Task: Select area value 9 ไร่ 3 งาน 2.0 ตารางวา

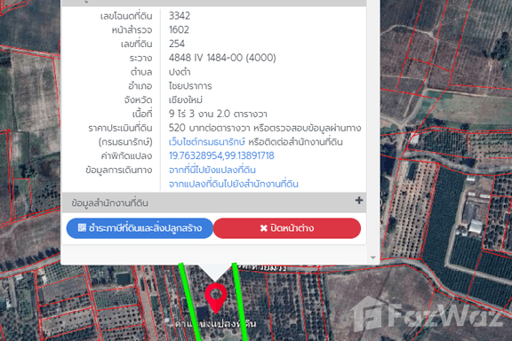Action: click(x=218, y=114)
